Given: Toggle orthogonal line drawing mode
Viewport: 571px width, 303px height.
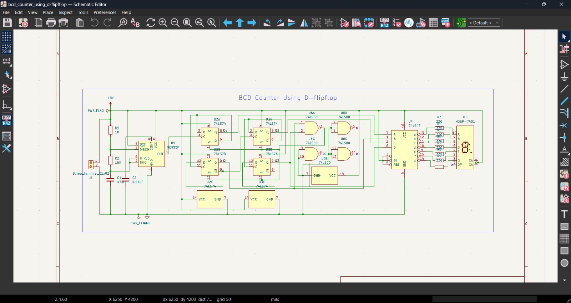Looking at the screenshot, I should click(6, 105).
